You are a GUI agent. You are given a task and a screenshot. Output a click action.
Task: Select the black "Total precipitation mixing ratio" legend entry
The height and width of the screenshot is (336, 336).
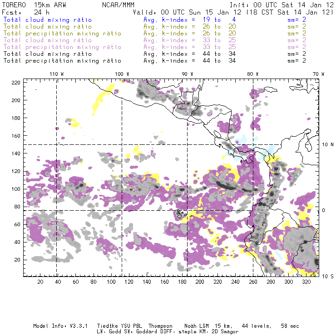(62, 61)
